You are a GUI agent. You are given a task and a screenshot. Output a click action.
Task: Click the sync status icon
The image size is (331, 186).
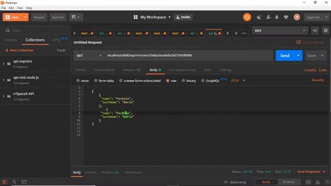click(x=247, y=17)
